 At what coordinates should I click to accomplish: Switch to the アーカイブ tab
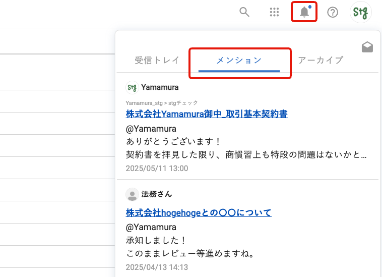point(321,60)
